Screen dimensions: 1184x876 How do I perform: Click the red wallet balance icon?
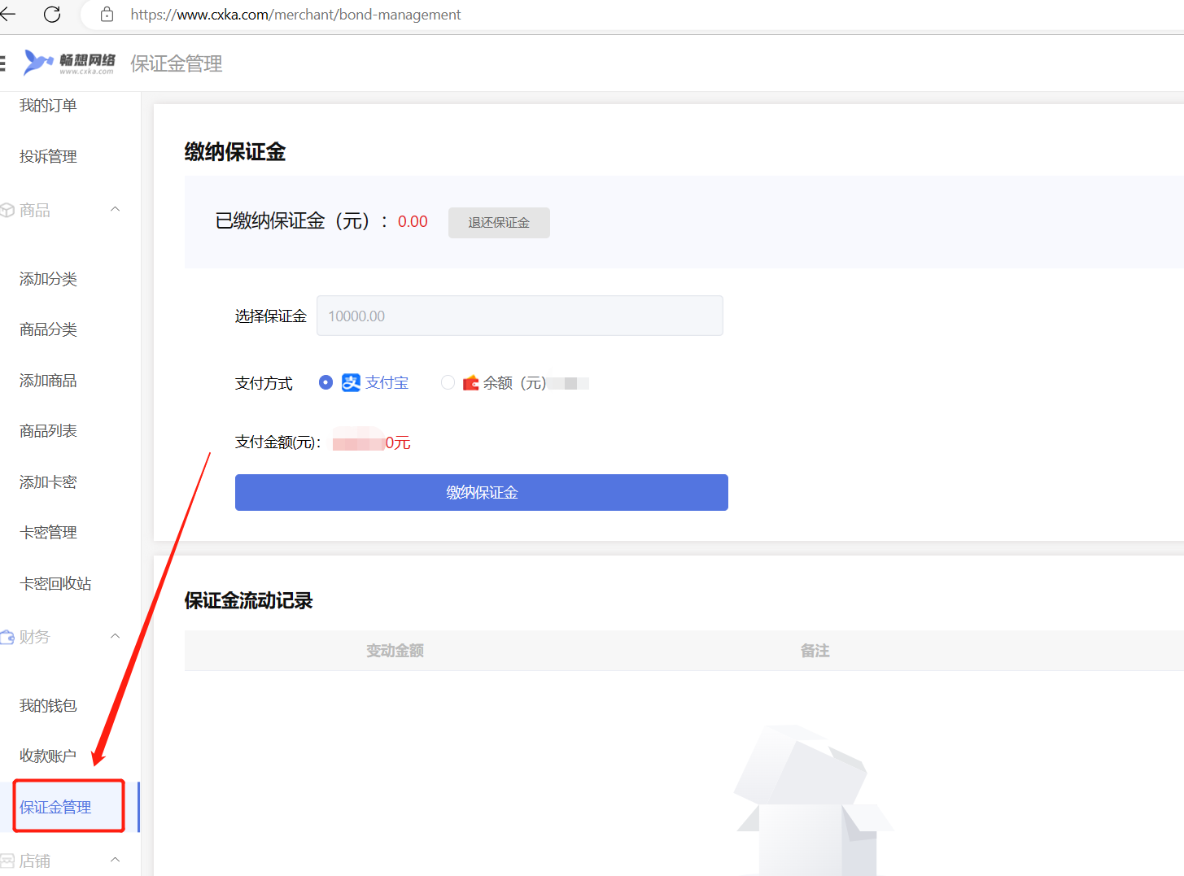pyautogui.click(x=470, y=383)
